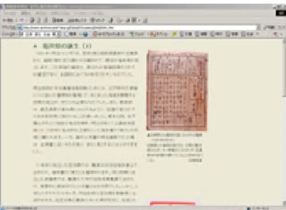Open the Search pane toolbar button

[x=58, y=20]
